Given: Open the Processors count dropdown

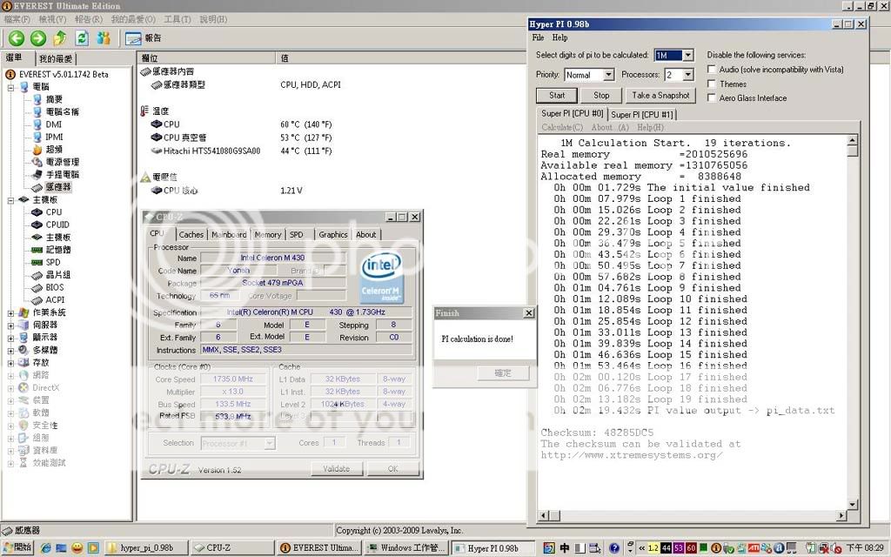Looking at the screenshot, I should click(687, 75).
